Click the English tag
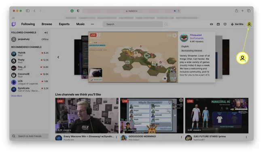Viewport: 263px width, 153px height. (x=185, y=46)
